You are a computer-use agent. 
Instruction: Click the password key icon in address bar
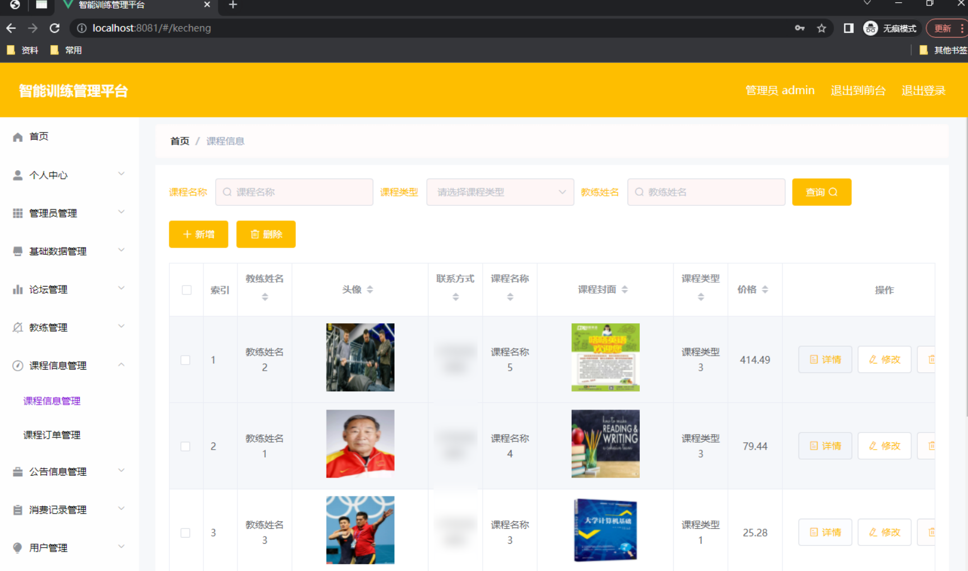800,28
